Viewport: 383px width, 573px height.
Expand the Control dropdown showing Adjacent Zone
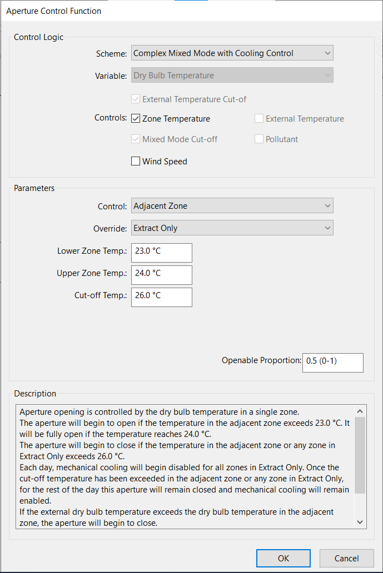[x=232, y=206]
